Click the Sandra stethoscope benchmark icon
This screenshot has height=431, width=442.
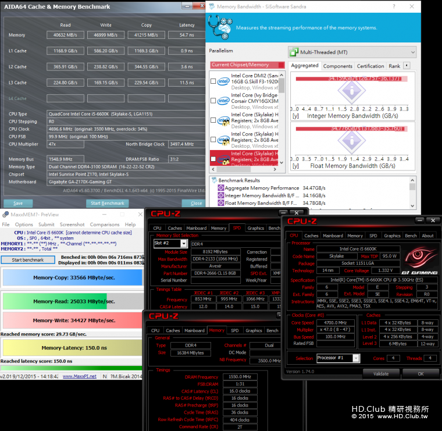(x=220, y=27)
